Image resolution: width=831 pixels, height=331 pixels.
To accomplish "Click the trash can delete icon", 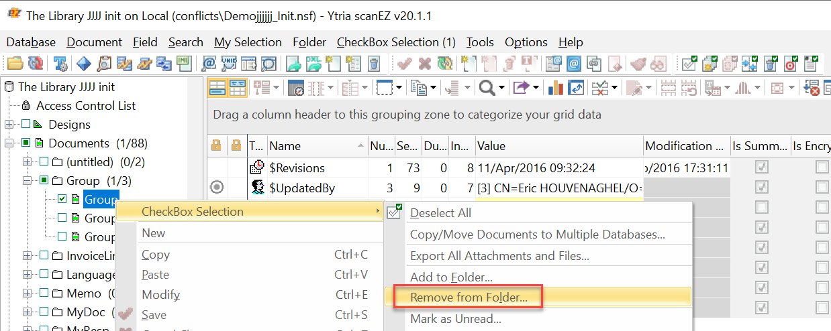I will (374, 64).
